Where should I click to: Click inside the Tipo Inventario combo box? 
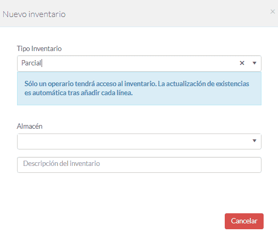coord(139,63)
